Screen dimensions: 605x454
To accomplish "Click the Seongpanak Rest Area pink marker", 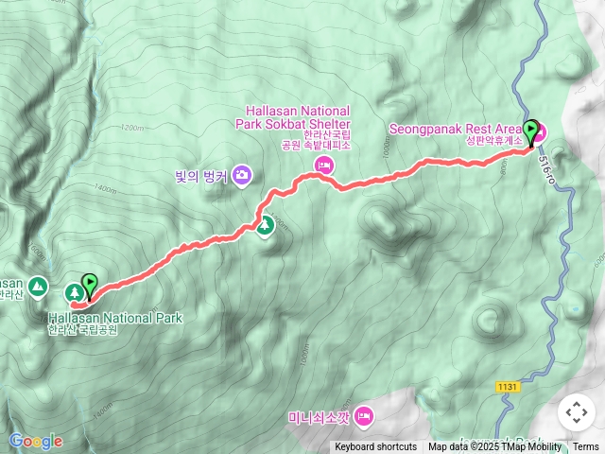I will tap(542, 132).
